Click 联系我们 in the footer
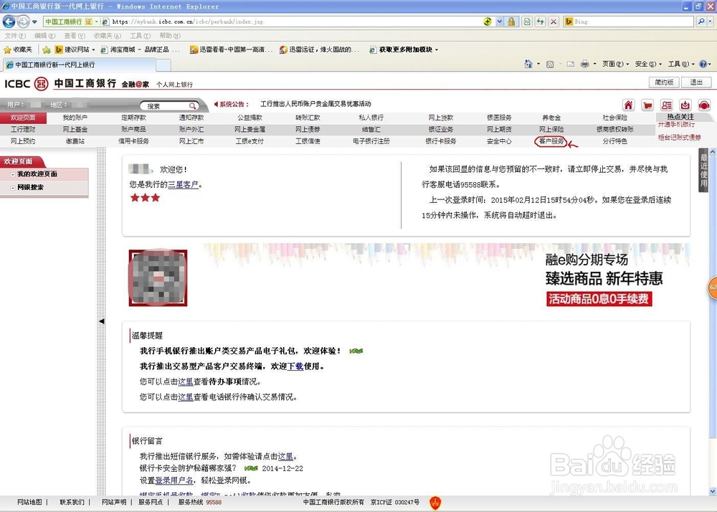Image resolution: width=717 pixels, height=512 pixels. pos(72,502)
